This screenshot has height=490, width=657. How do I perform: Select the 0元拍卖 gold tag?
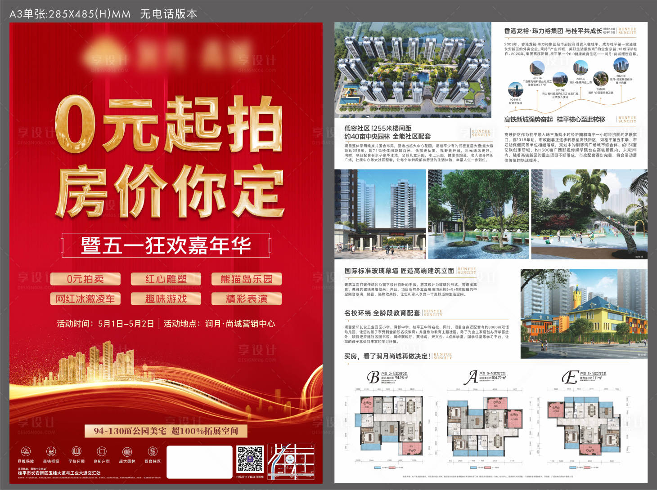[85, 279]
